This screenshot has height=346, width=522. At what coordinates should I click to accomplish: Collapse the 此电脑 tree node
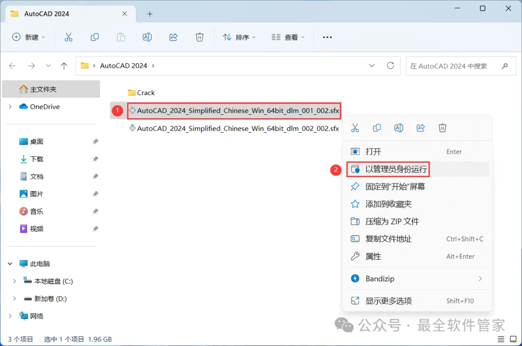(x=10, y=263)
